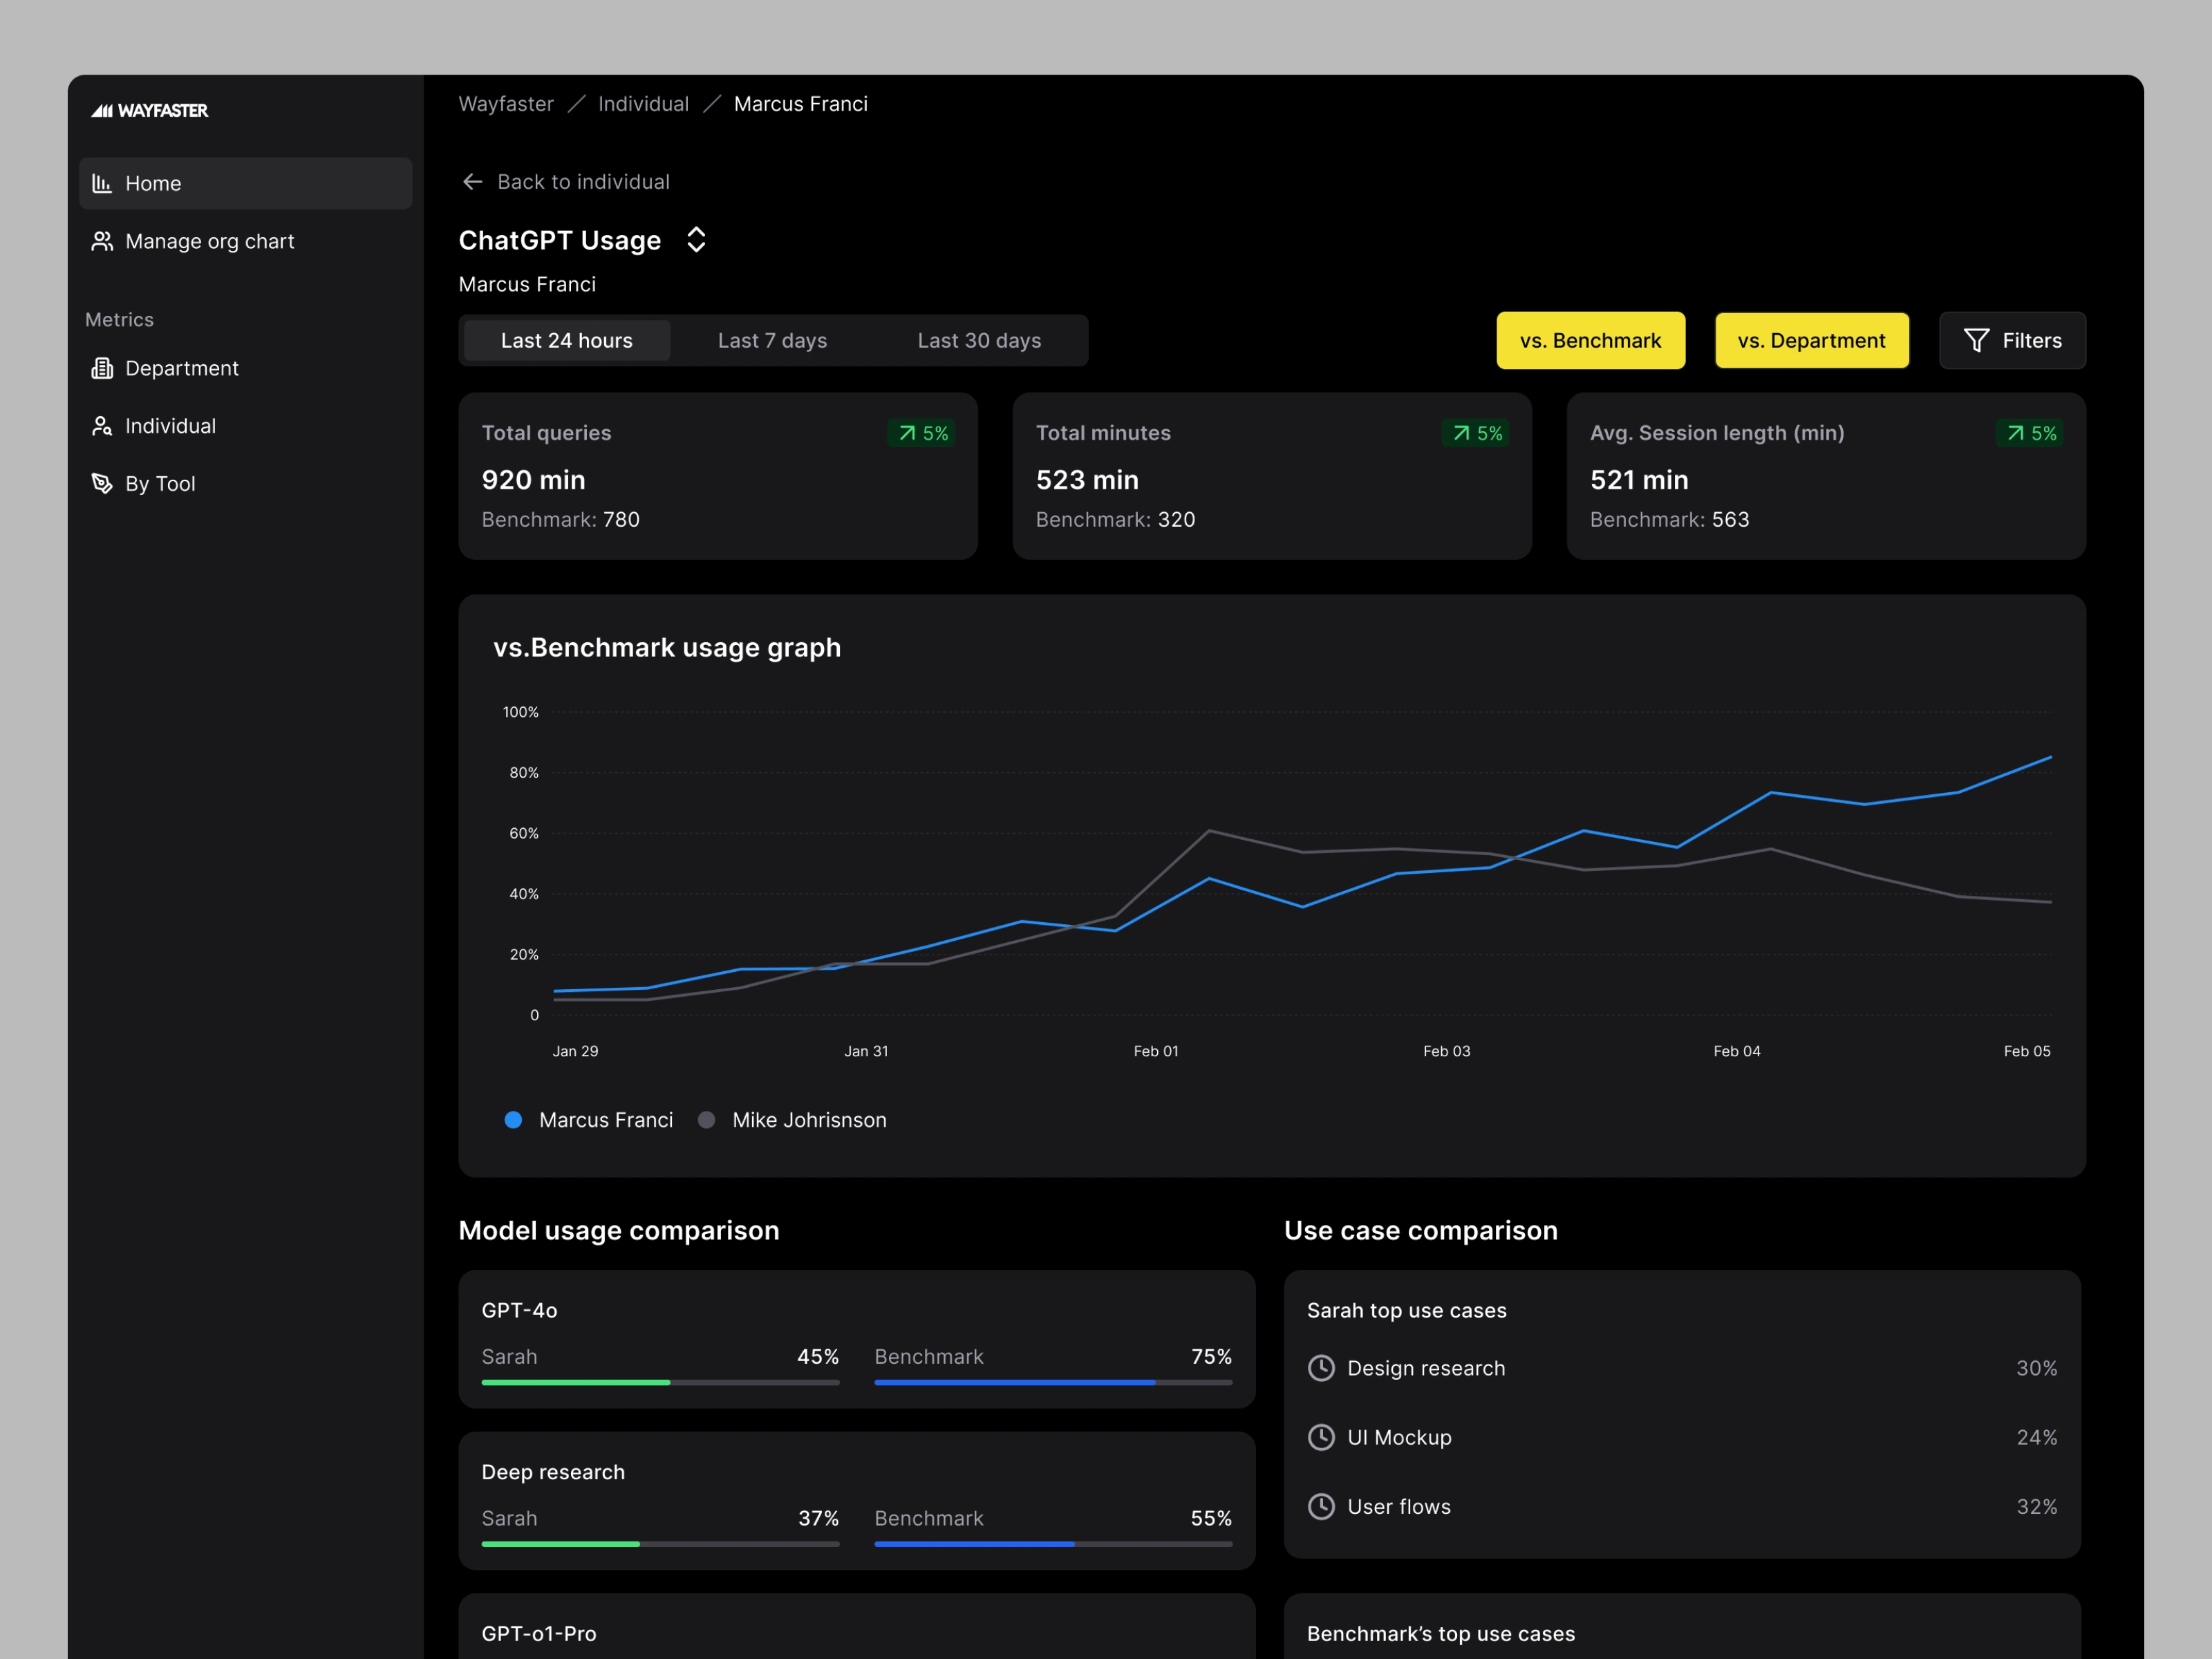Click Sarah top use cases heading
The height and width of the screenshot is (1659, 2212).
(1407, 1310)
